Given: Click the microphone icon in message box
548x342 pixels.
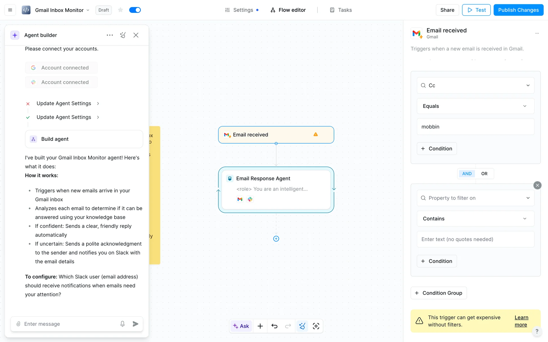Looking at the screenshot, I should click(122, 324).
